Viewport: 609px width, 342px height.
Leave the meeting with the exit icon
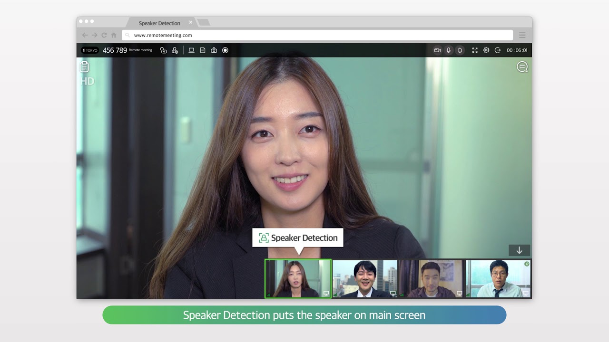[x=498, y=50]
